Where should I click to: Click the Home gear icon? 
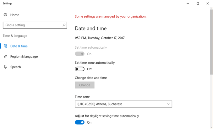point(5,15)
